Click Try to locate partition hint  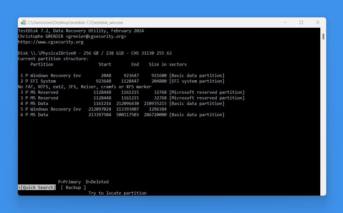117,193
